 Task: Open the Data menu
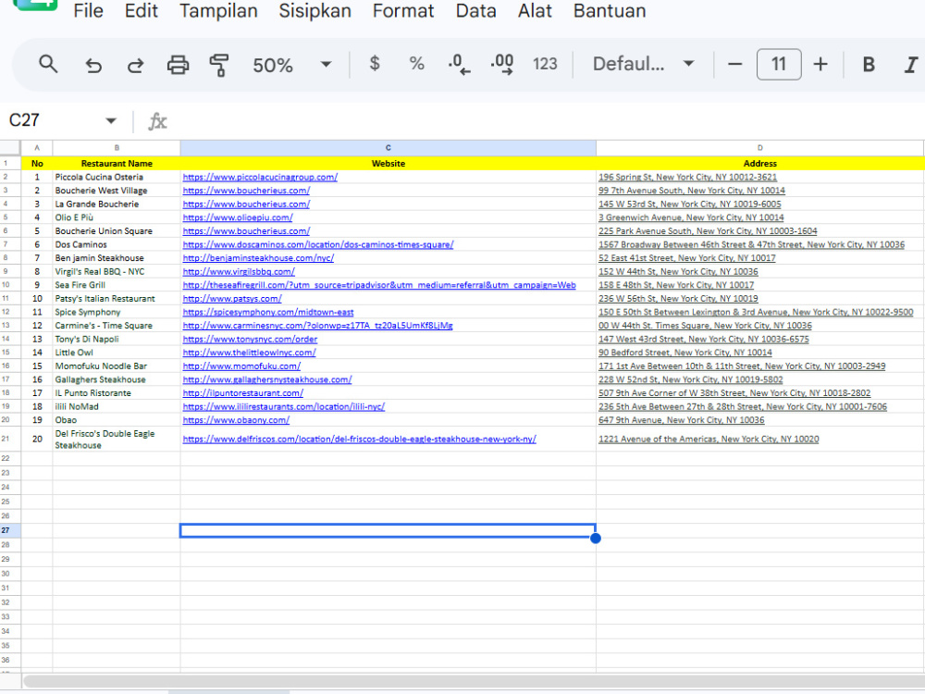coord(475,10)
